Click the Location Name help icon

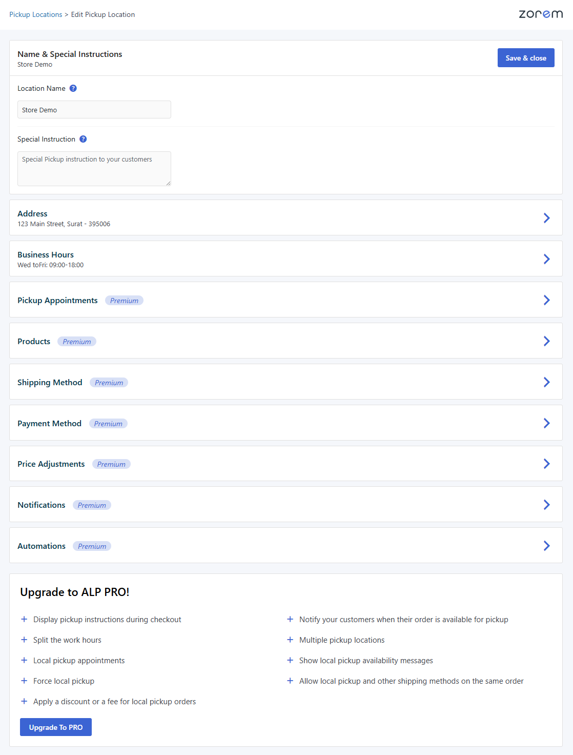pyautogui.click(x=73, y=88)
